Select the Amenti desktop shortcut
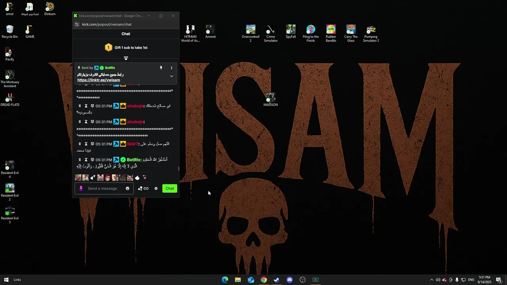Viewport: 507px width, 285px height. (210, 32)
